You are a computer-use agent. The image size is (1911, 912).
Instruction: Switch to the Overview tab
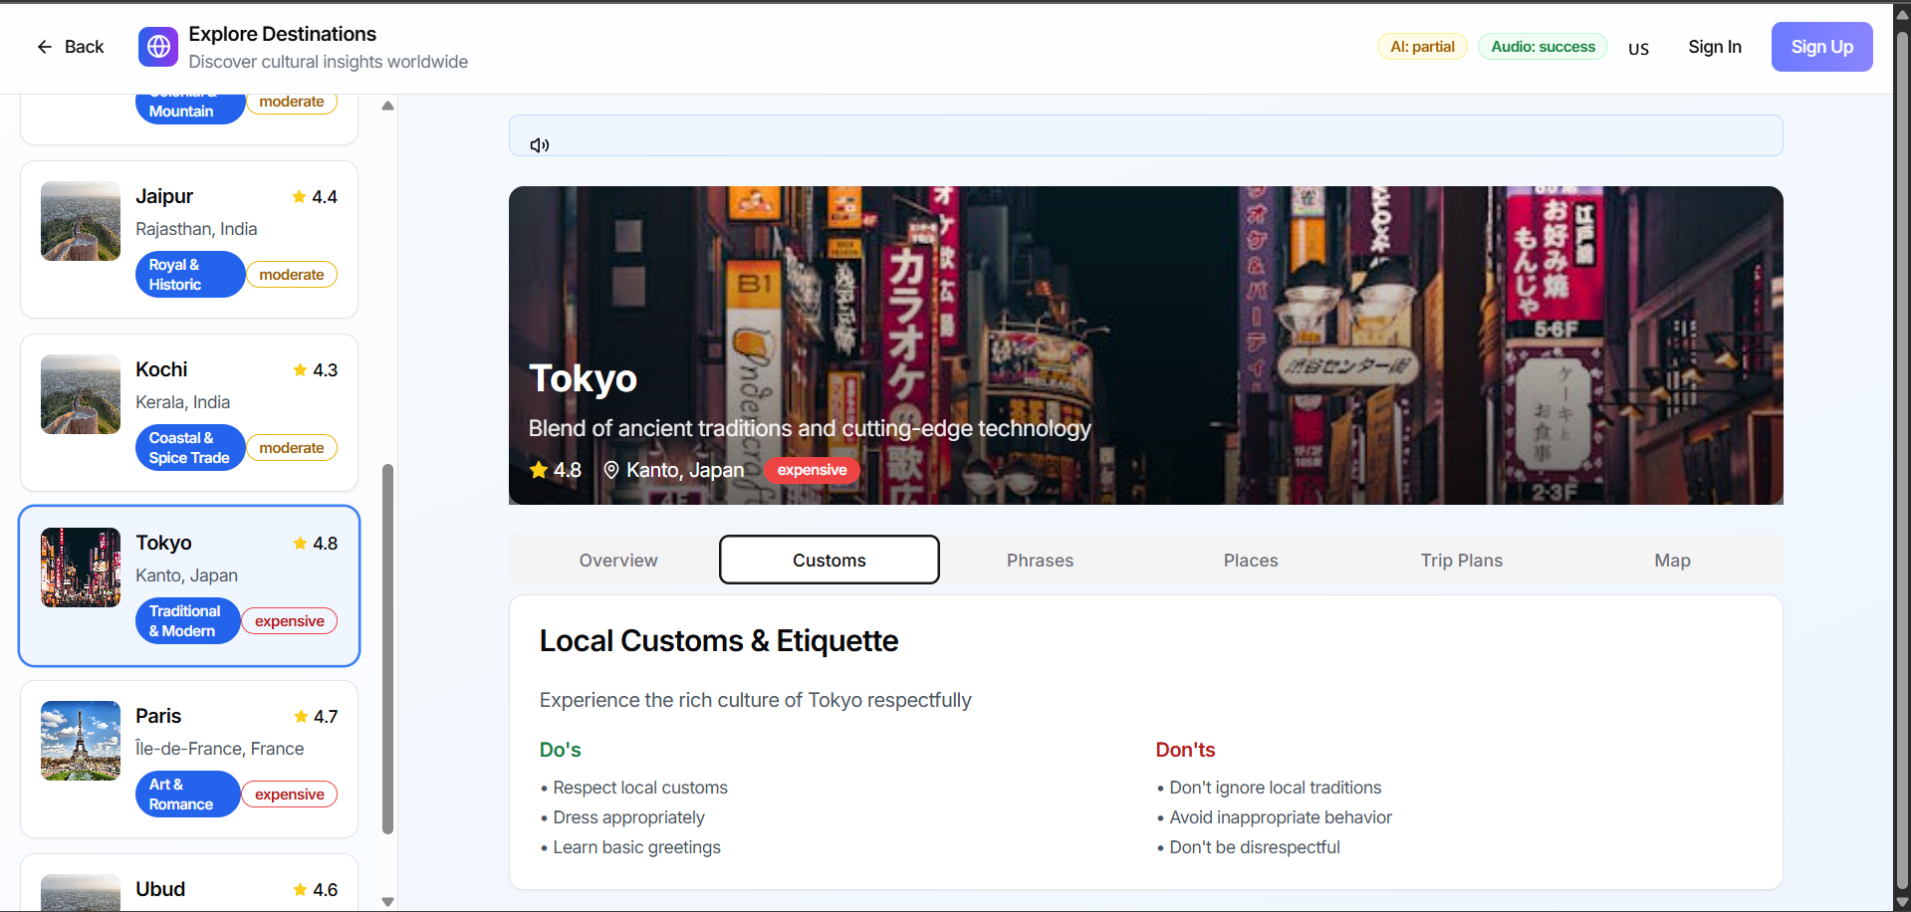(618, 561)
